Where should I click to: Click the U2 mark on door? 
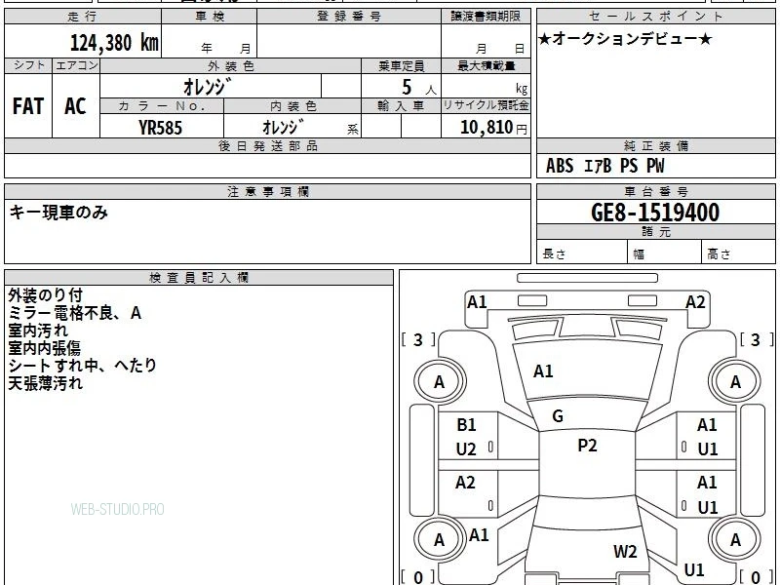pyautogui.click(x=466, y=449)
